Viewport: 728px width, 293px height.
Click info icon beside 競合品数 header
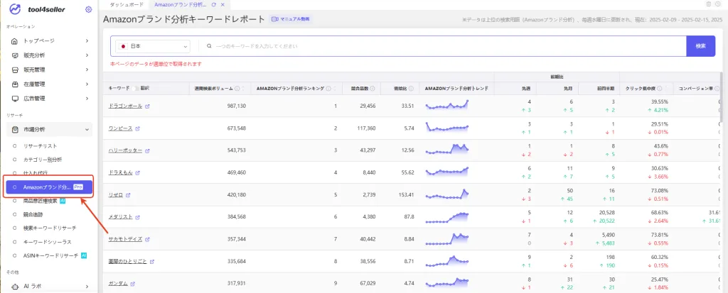(373, 88)
